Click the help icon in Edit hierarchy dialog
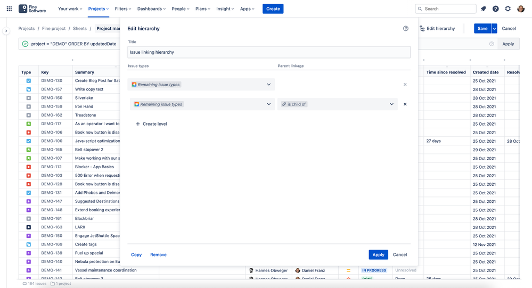This screenshot has height=288, width=532. [405, 29]
